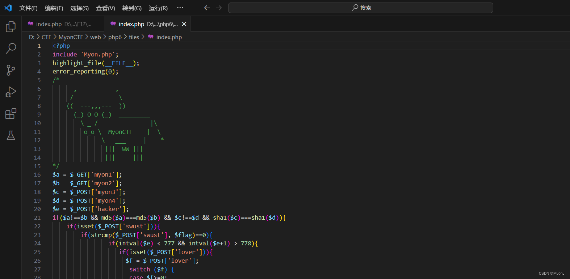Click PHP file icon on the F12 tab
This screenshot has width=570, height=279.
click(31, 24)
